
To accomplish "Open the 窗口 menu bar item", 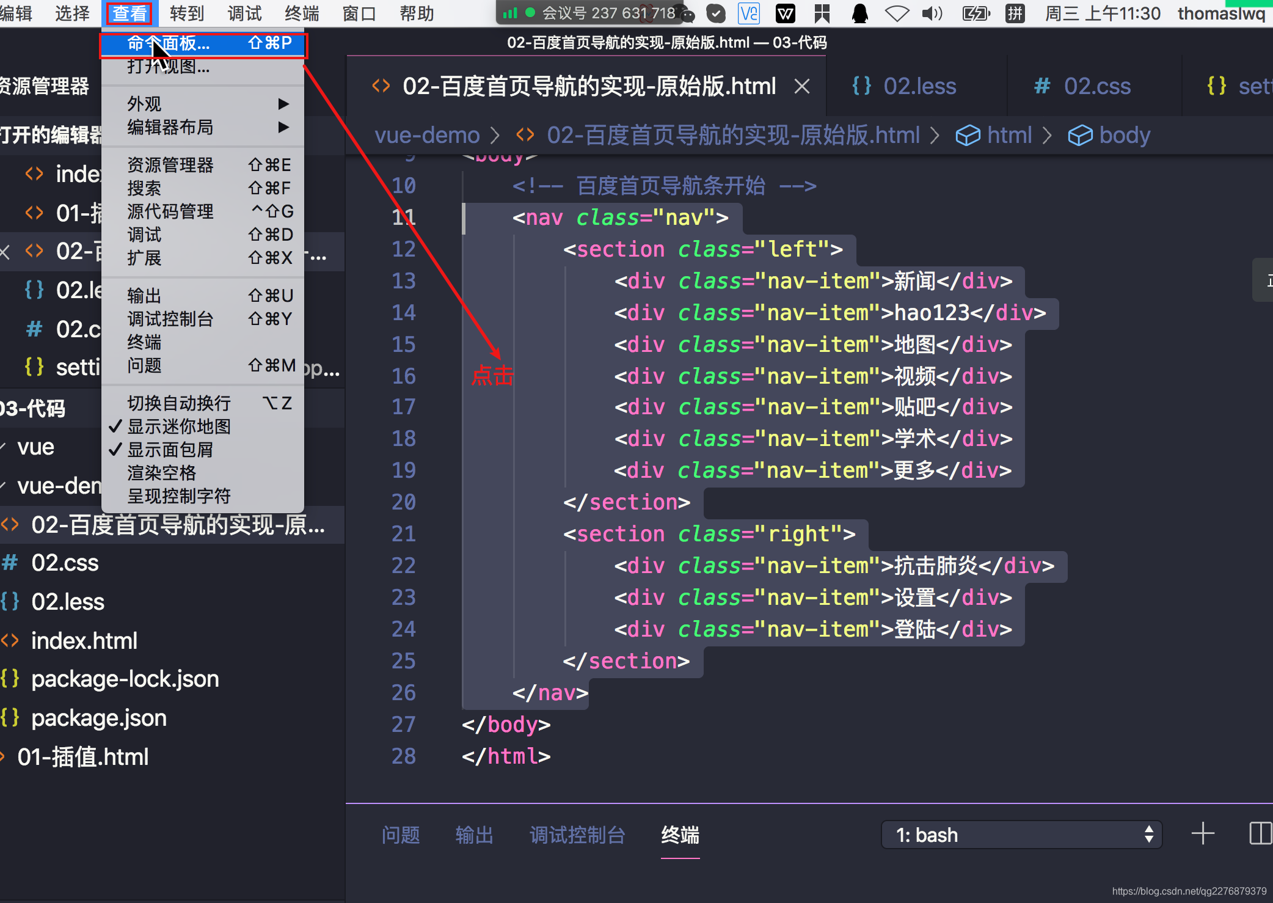I will pyautogui.click(x=359, y=13).
